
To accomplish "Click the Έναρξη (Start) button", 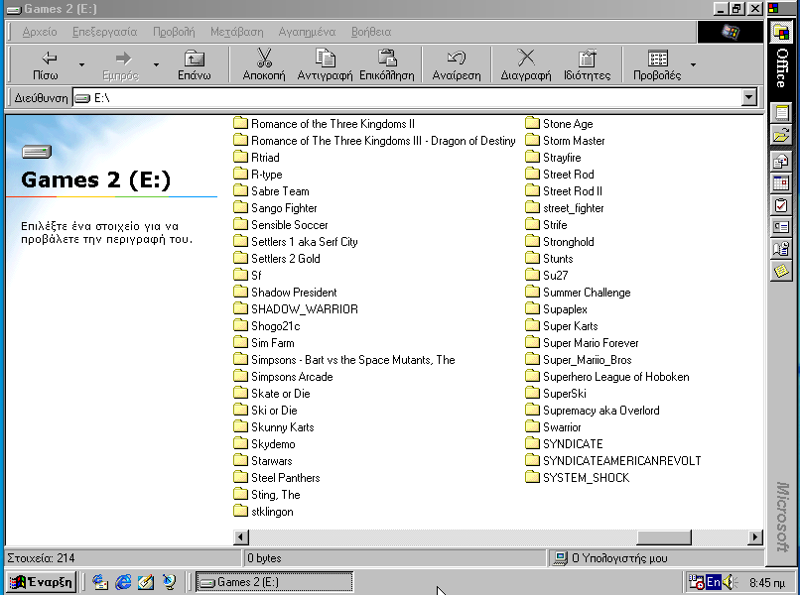I will 41,582.
